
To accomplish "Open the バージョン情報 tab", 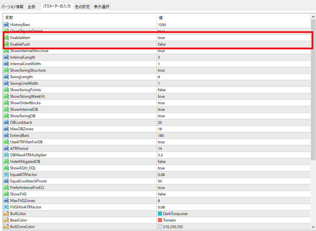I will pos(12,7).
